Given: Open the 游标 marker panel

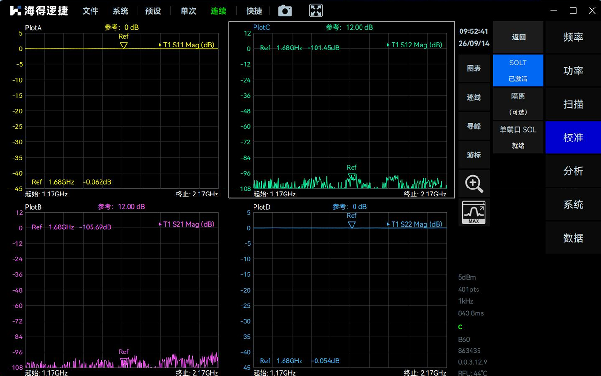Looking at the screenshot, I should pyautogui.click(x=474, y=155).
